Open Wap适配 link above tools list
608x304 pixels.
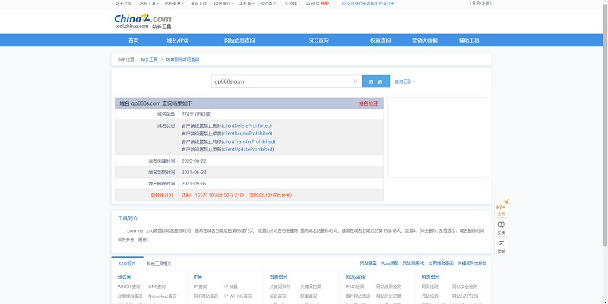[x=389, y=263]
